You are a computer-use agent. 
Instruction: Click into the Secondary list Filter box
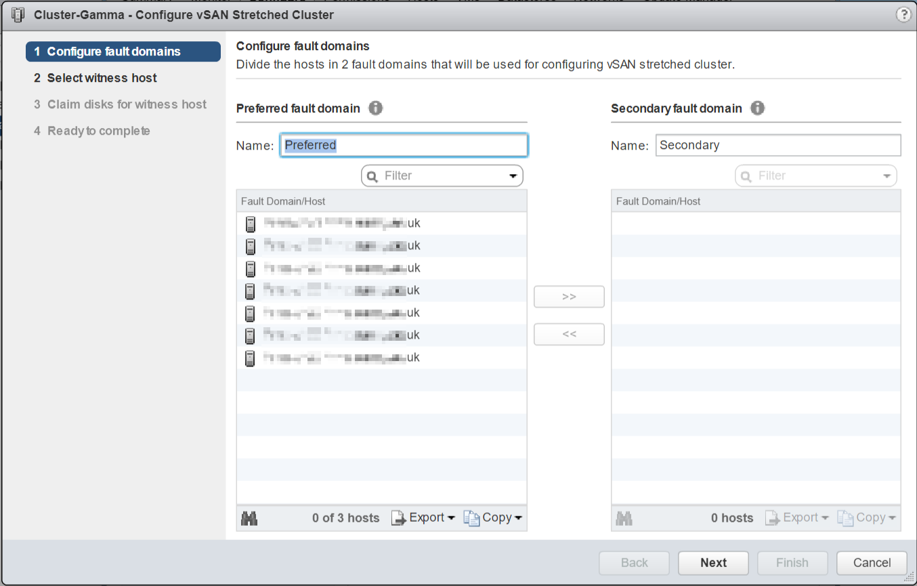tap(817, 176)
